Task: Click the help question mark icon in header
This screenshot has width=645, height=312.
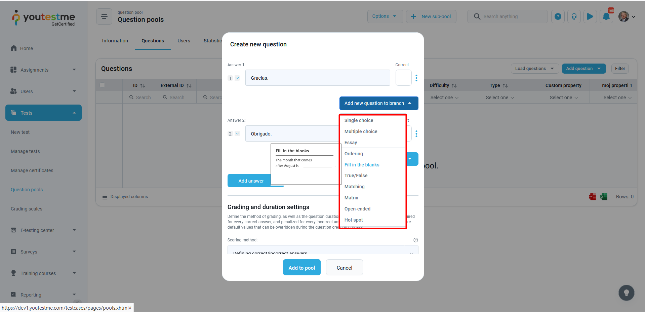Action: coord(558,16)
